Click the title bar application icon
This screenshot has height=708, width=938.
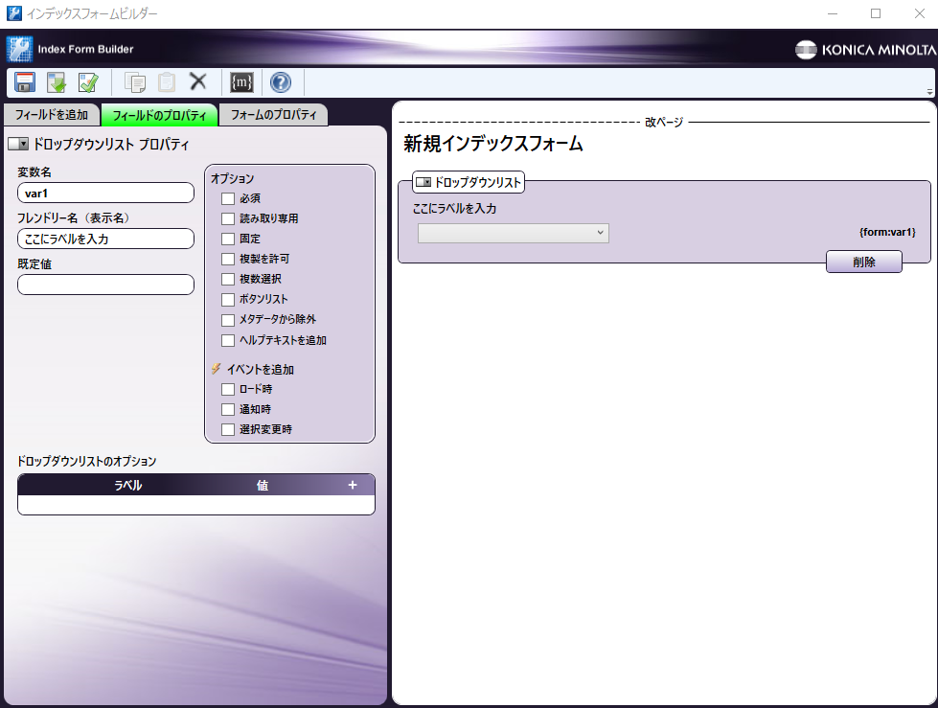pyautogui.click(x=13, y=13)
